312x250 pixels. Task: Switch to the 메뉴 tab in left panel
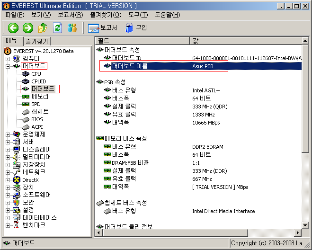point(11,41)
